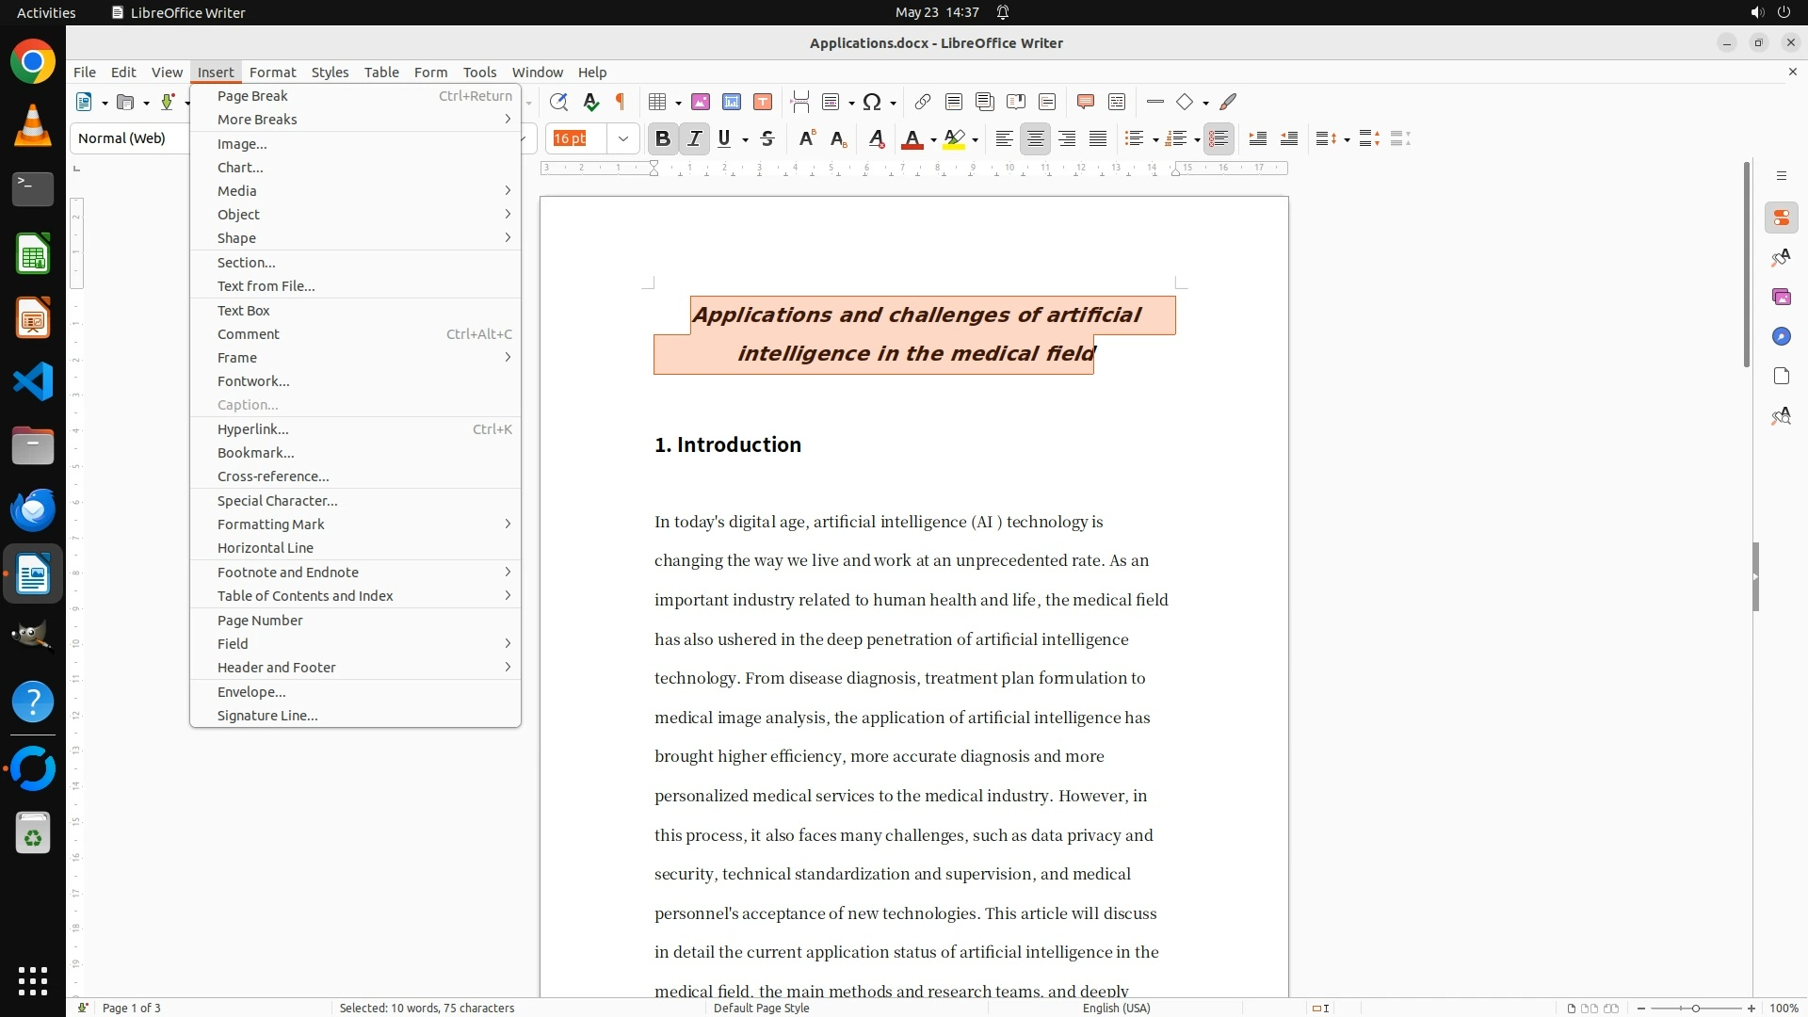The image size is (1808, 1017).
Task: Choose Bookmark... in the Insert menu
Action: 255,453
